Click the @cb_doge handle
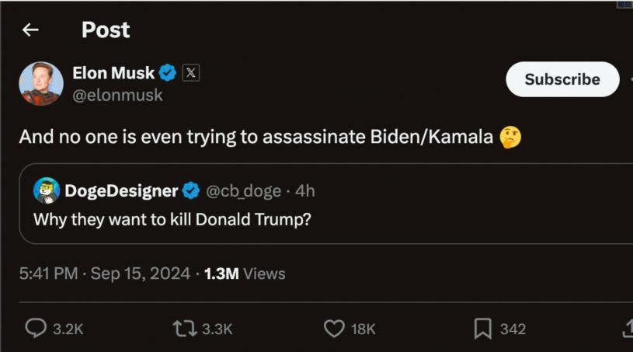Viewport: 633px width, 352px height. pos(245,191)
